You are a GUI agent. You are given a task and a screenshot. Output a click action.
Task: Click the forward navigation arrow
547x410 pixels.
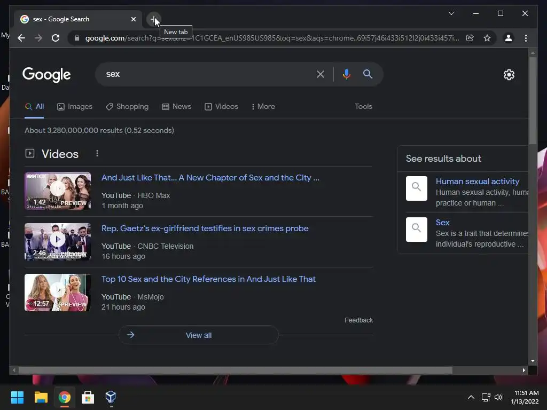pos(38,38)
